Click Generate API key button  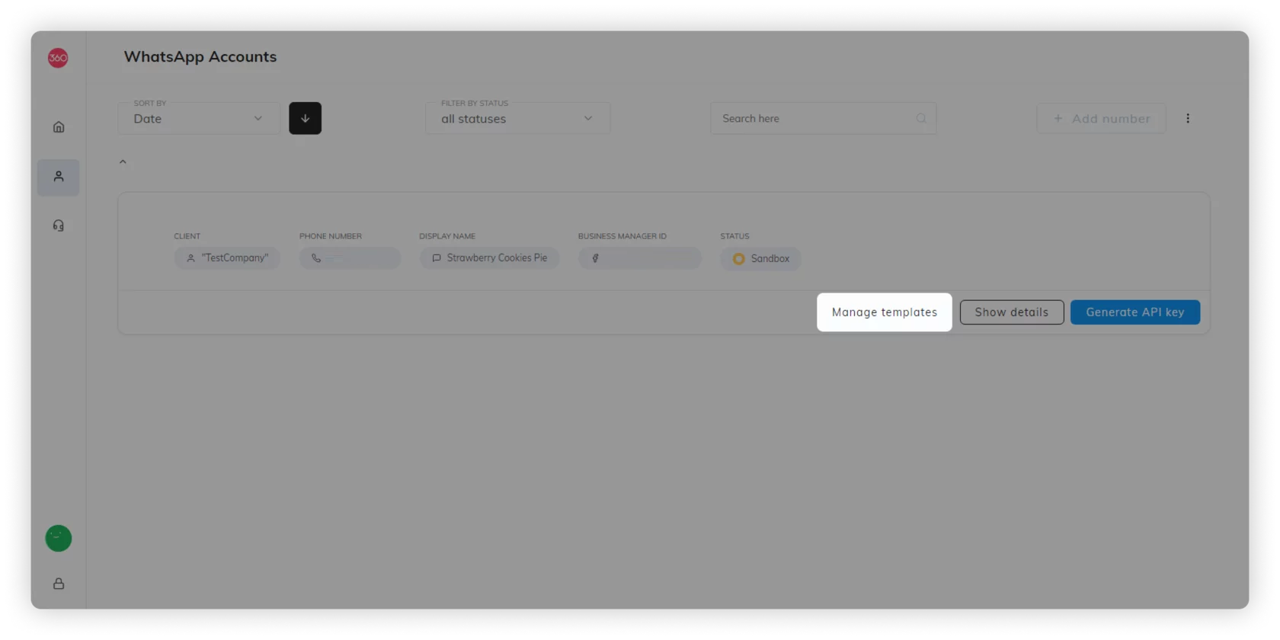click(x=1135, y=312)
